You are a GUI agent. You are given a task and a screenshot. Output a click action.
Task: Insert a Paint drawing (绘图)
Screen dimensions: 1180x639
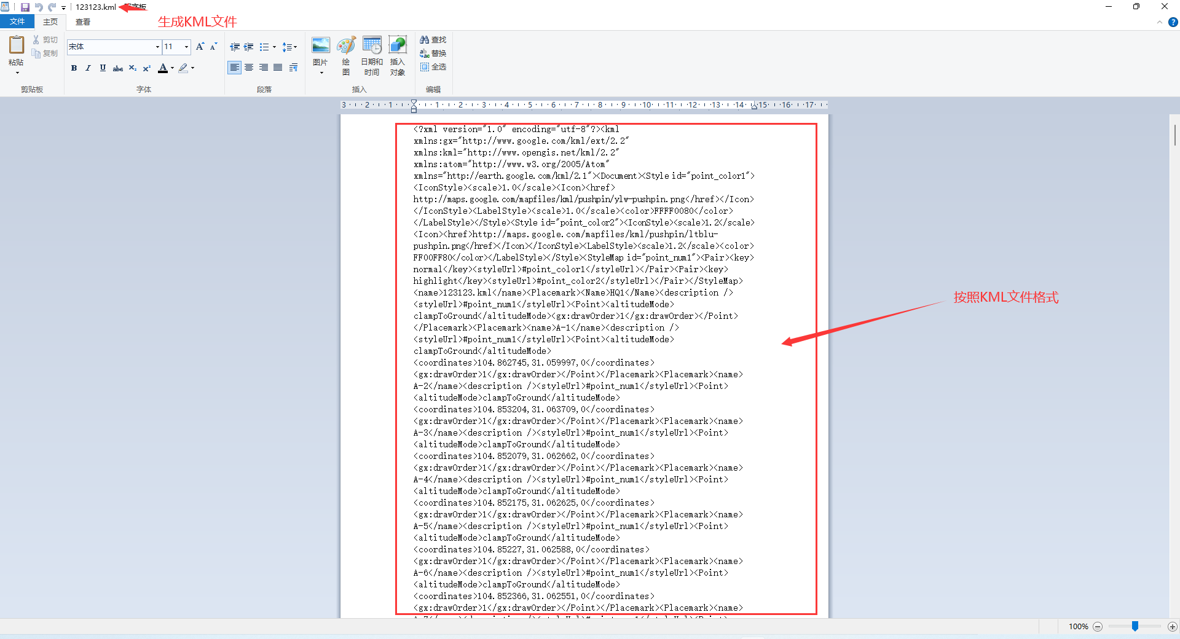[x=346, y=55]
